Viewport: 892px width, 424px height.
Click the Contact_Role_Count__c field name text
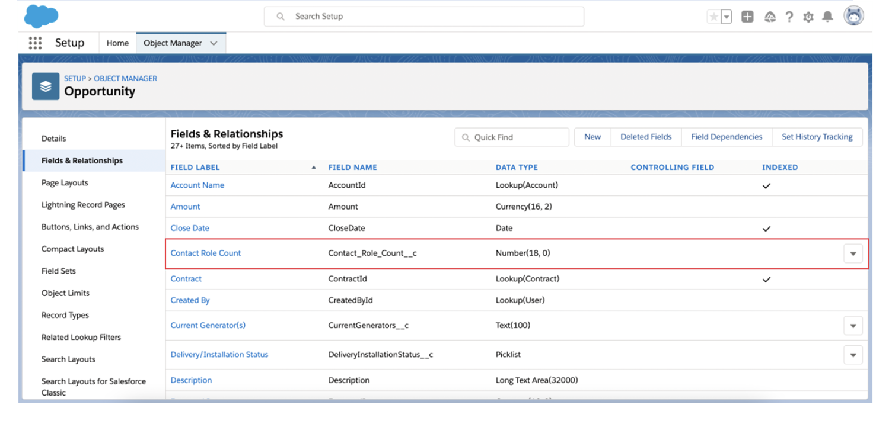tap(372, 253)
